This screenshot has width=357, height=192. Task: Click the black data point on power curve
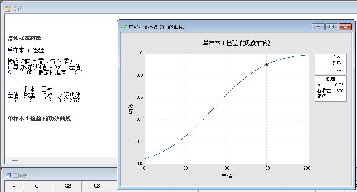click(266, 64)
